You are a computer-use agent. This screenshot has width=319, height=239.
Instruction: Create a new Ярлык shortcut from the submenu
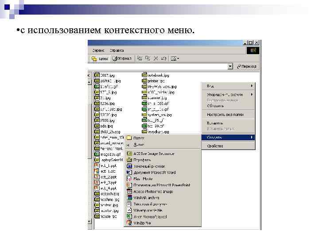[x=163, y=144]
